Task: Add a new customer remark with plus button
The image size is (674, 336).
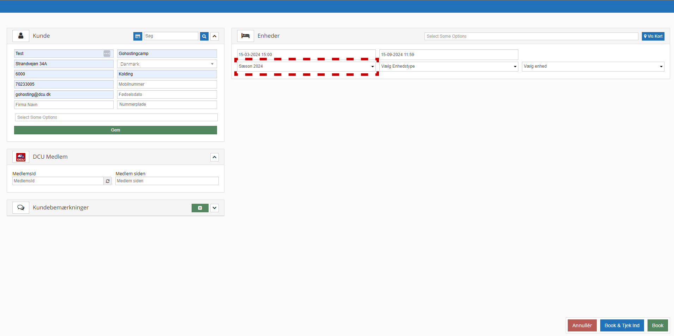Action: 200,208
